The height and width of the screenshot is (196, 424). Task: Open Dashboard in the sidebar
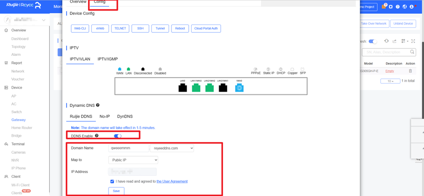point(20,39)
